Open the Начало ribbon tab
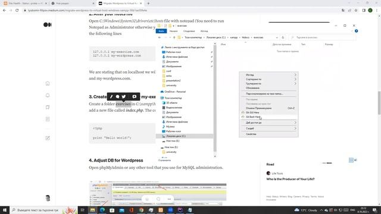Screen dimensions: 381x214 [173, 31]
